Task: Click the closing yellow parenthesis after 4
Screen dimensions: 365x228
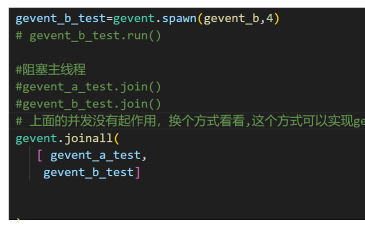Action: pyautogui.click(x=277, y=19)
